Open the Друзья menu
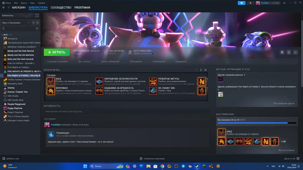Image resolution: width=303 pixels, height=170 pixels. coord(24,3)
